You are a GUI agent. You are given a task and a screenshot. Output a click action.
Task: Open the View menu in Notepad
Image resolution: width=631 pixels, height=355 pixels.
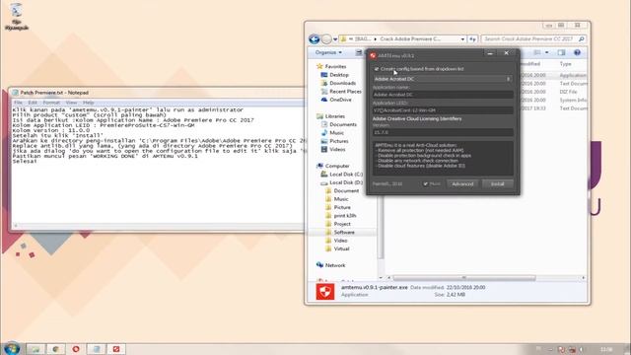point(71,103)
